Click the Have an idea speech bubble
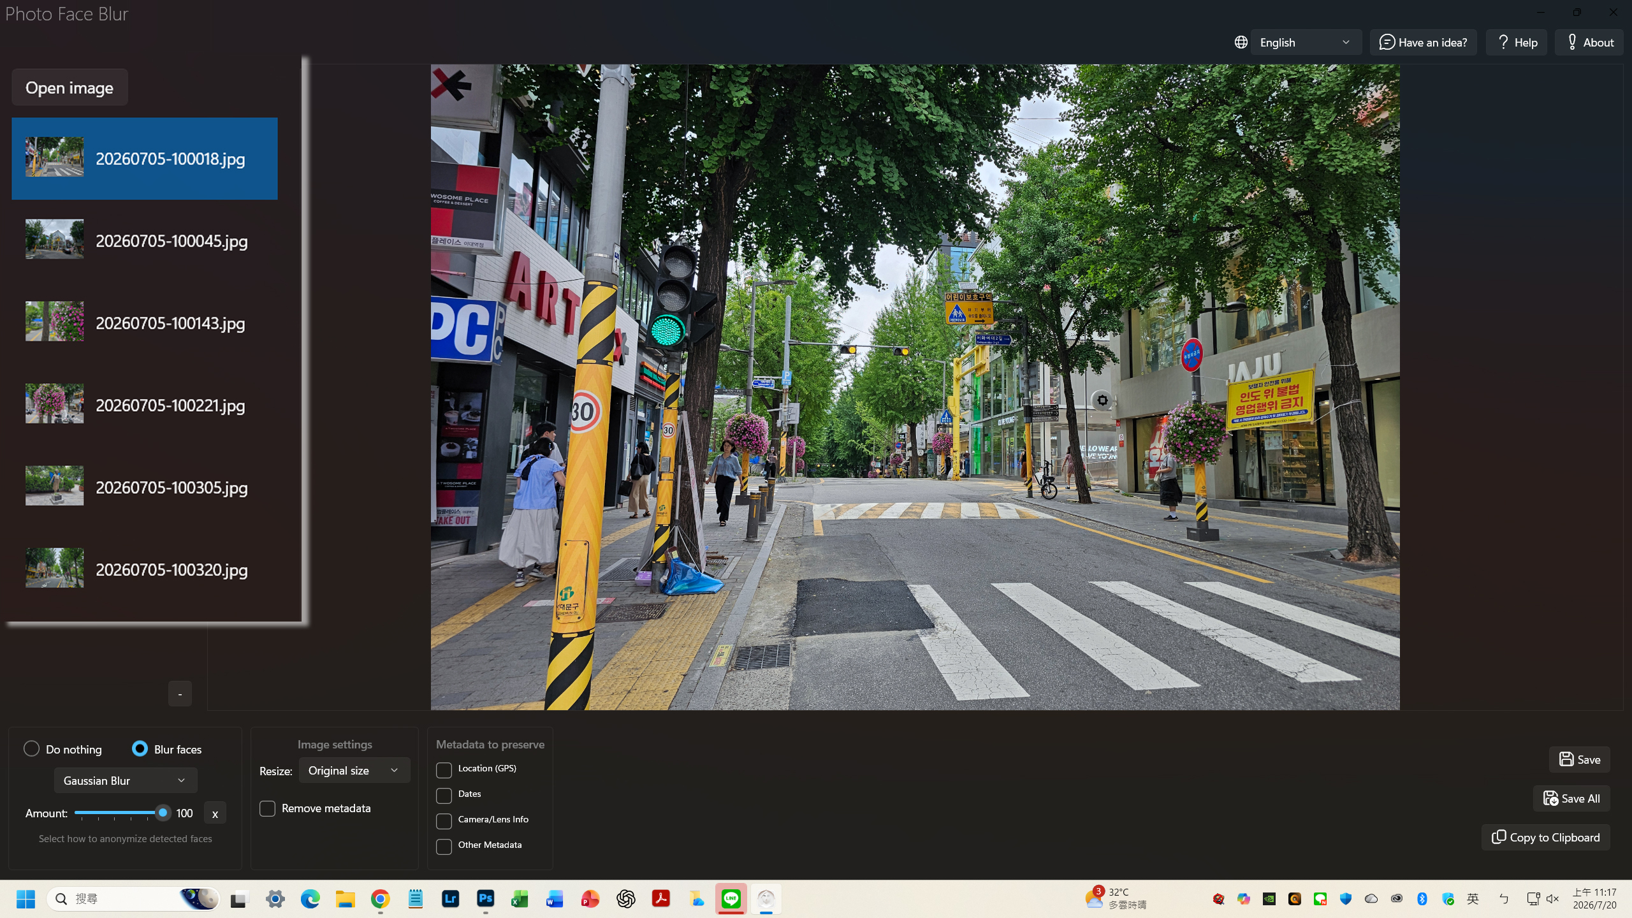Screen dimensions: 1632x918 1387,42
